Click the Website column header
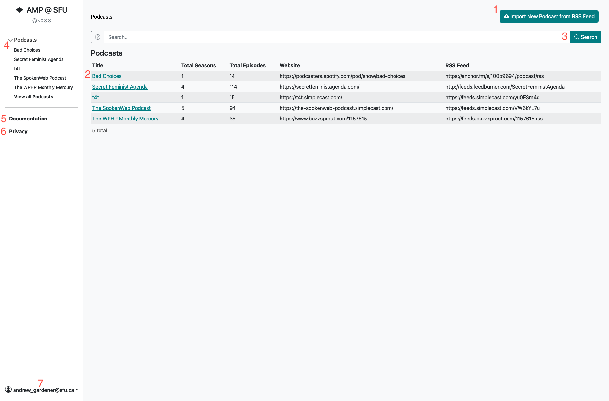The image size is (609, 401). (290, 65)
